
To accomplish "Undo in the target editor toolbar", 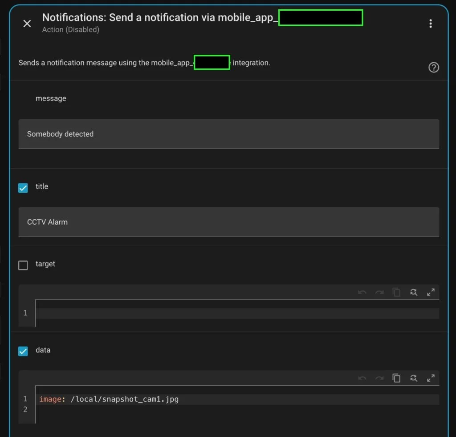I will (x=362, y=292).
